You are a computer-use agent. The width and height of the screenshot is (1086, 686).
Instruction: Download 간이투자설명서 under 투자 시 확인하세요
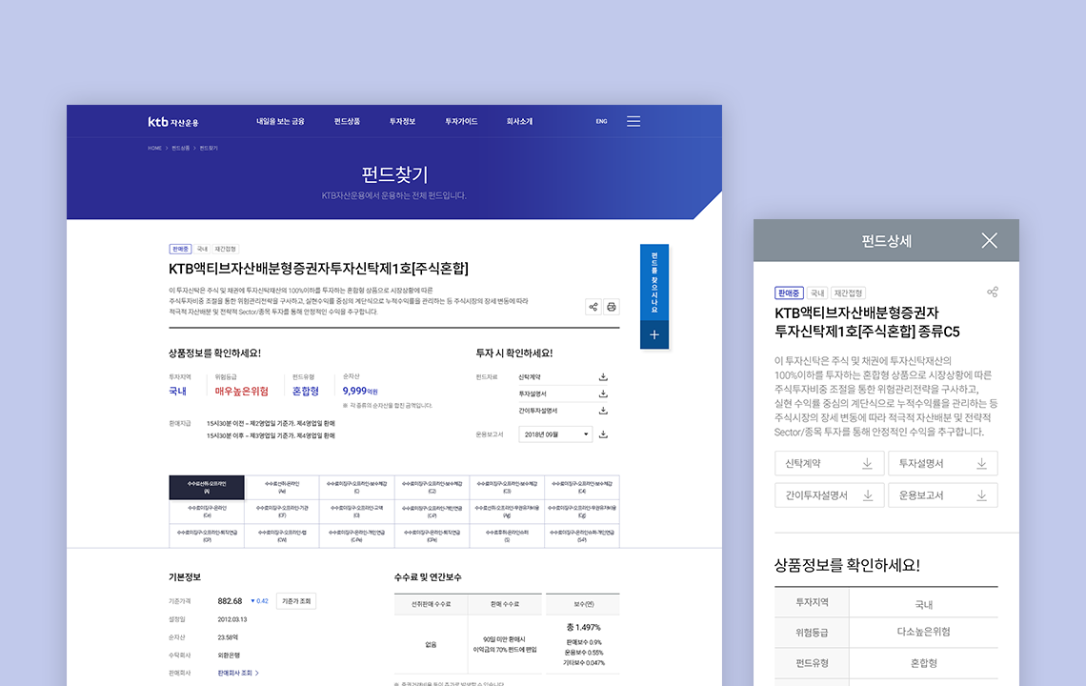coord(603,411)
